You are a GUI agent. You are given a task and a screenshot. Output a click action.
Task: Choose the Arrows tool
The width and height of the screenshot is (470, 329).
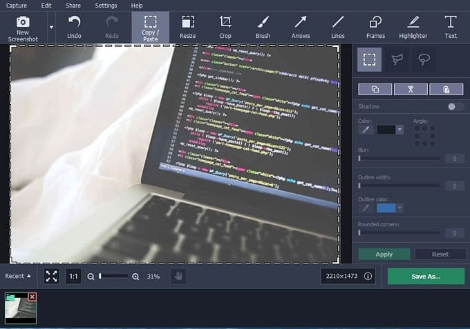[300, 26]
